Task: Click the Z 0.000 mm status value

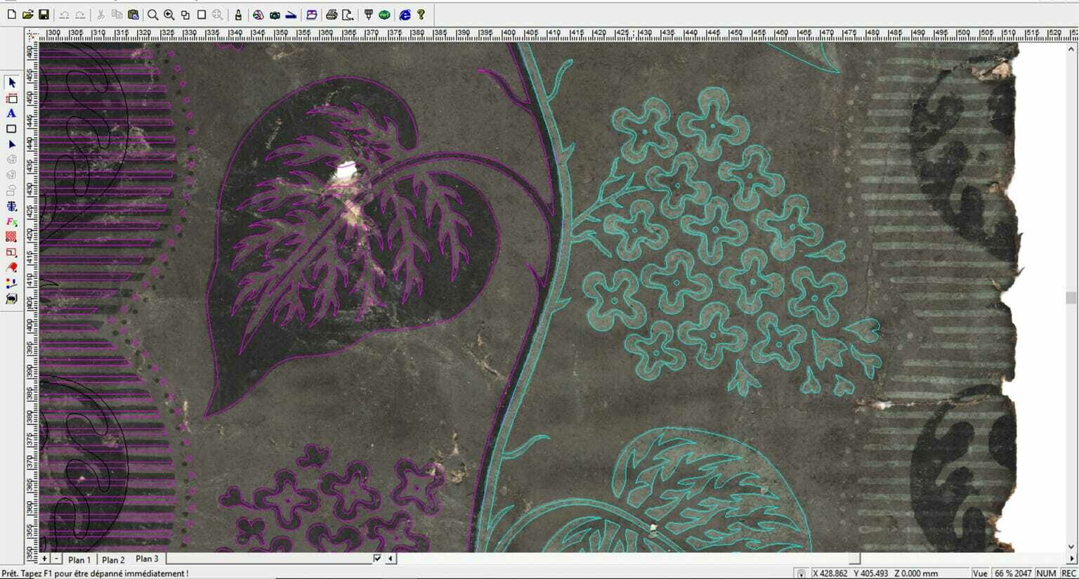Action: 917,573
